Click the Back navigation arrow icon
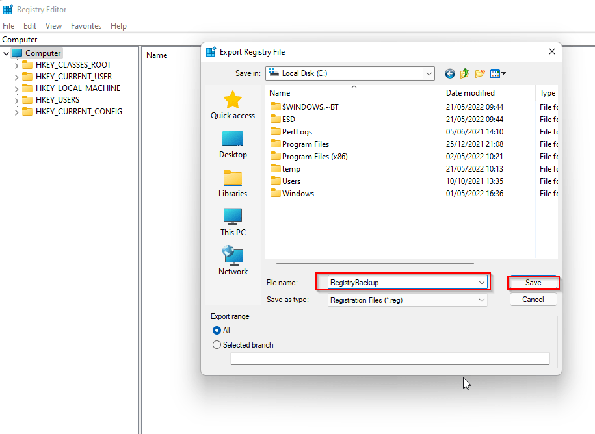595x434 pixels. (x=449, y=74)
